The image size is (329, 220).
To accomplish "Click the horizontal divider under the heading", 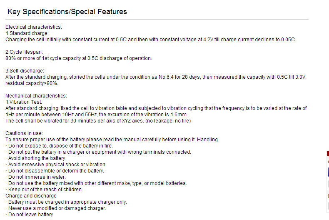I will [x=157, y=19].
